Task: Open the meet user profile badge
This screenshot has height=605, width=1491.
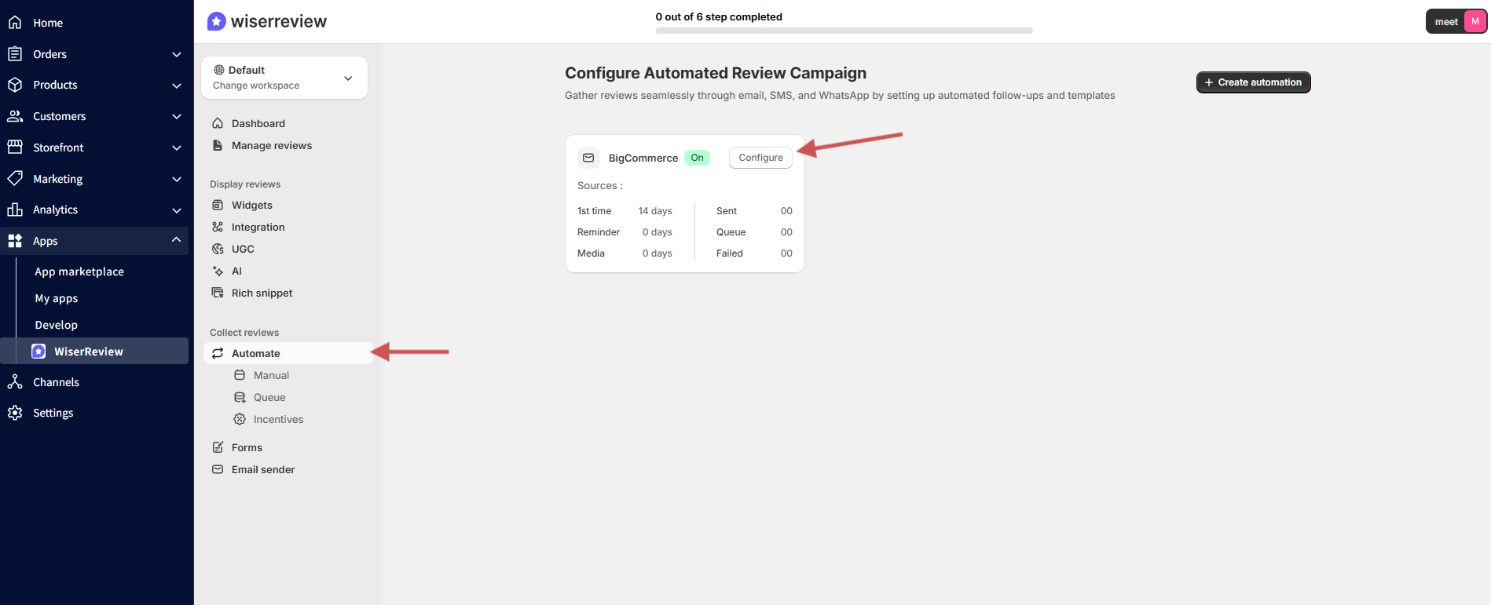Action: (1456, 22)
